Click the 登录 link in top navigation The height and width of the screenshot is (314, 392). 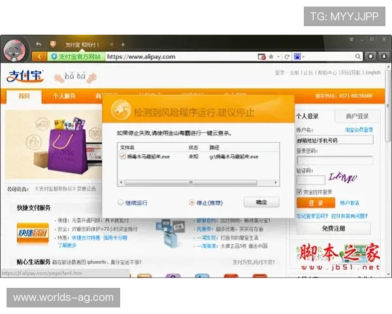click(280, 73)
